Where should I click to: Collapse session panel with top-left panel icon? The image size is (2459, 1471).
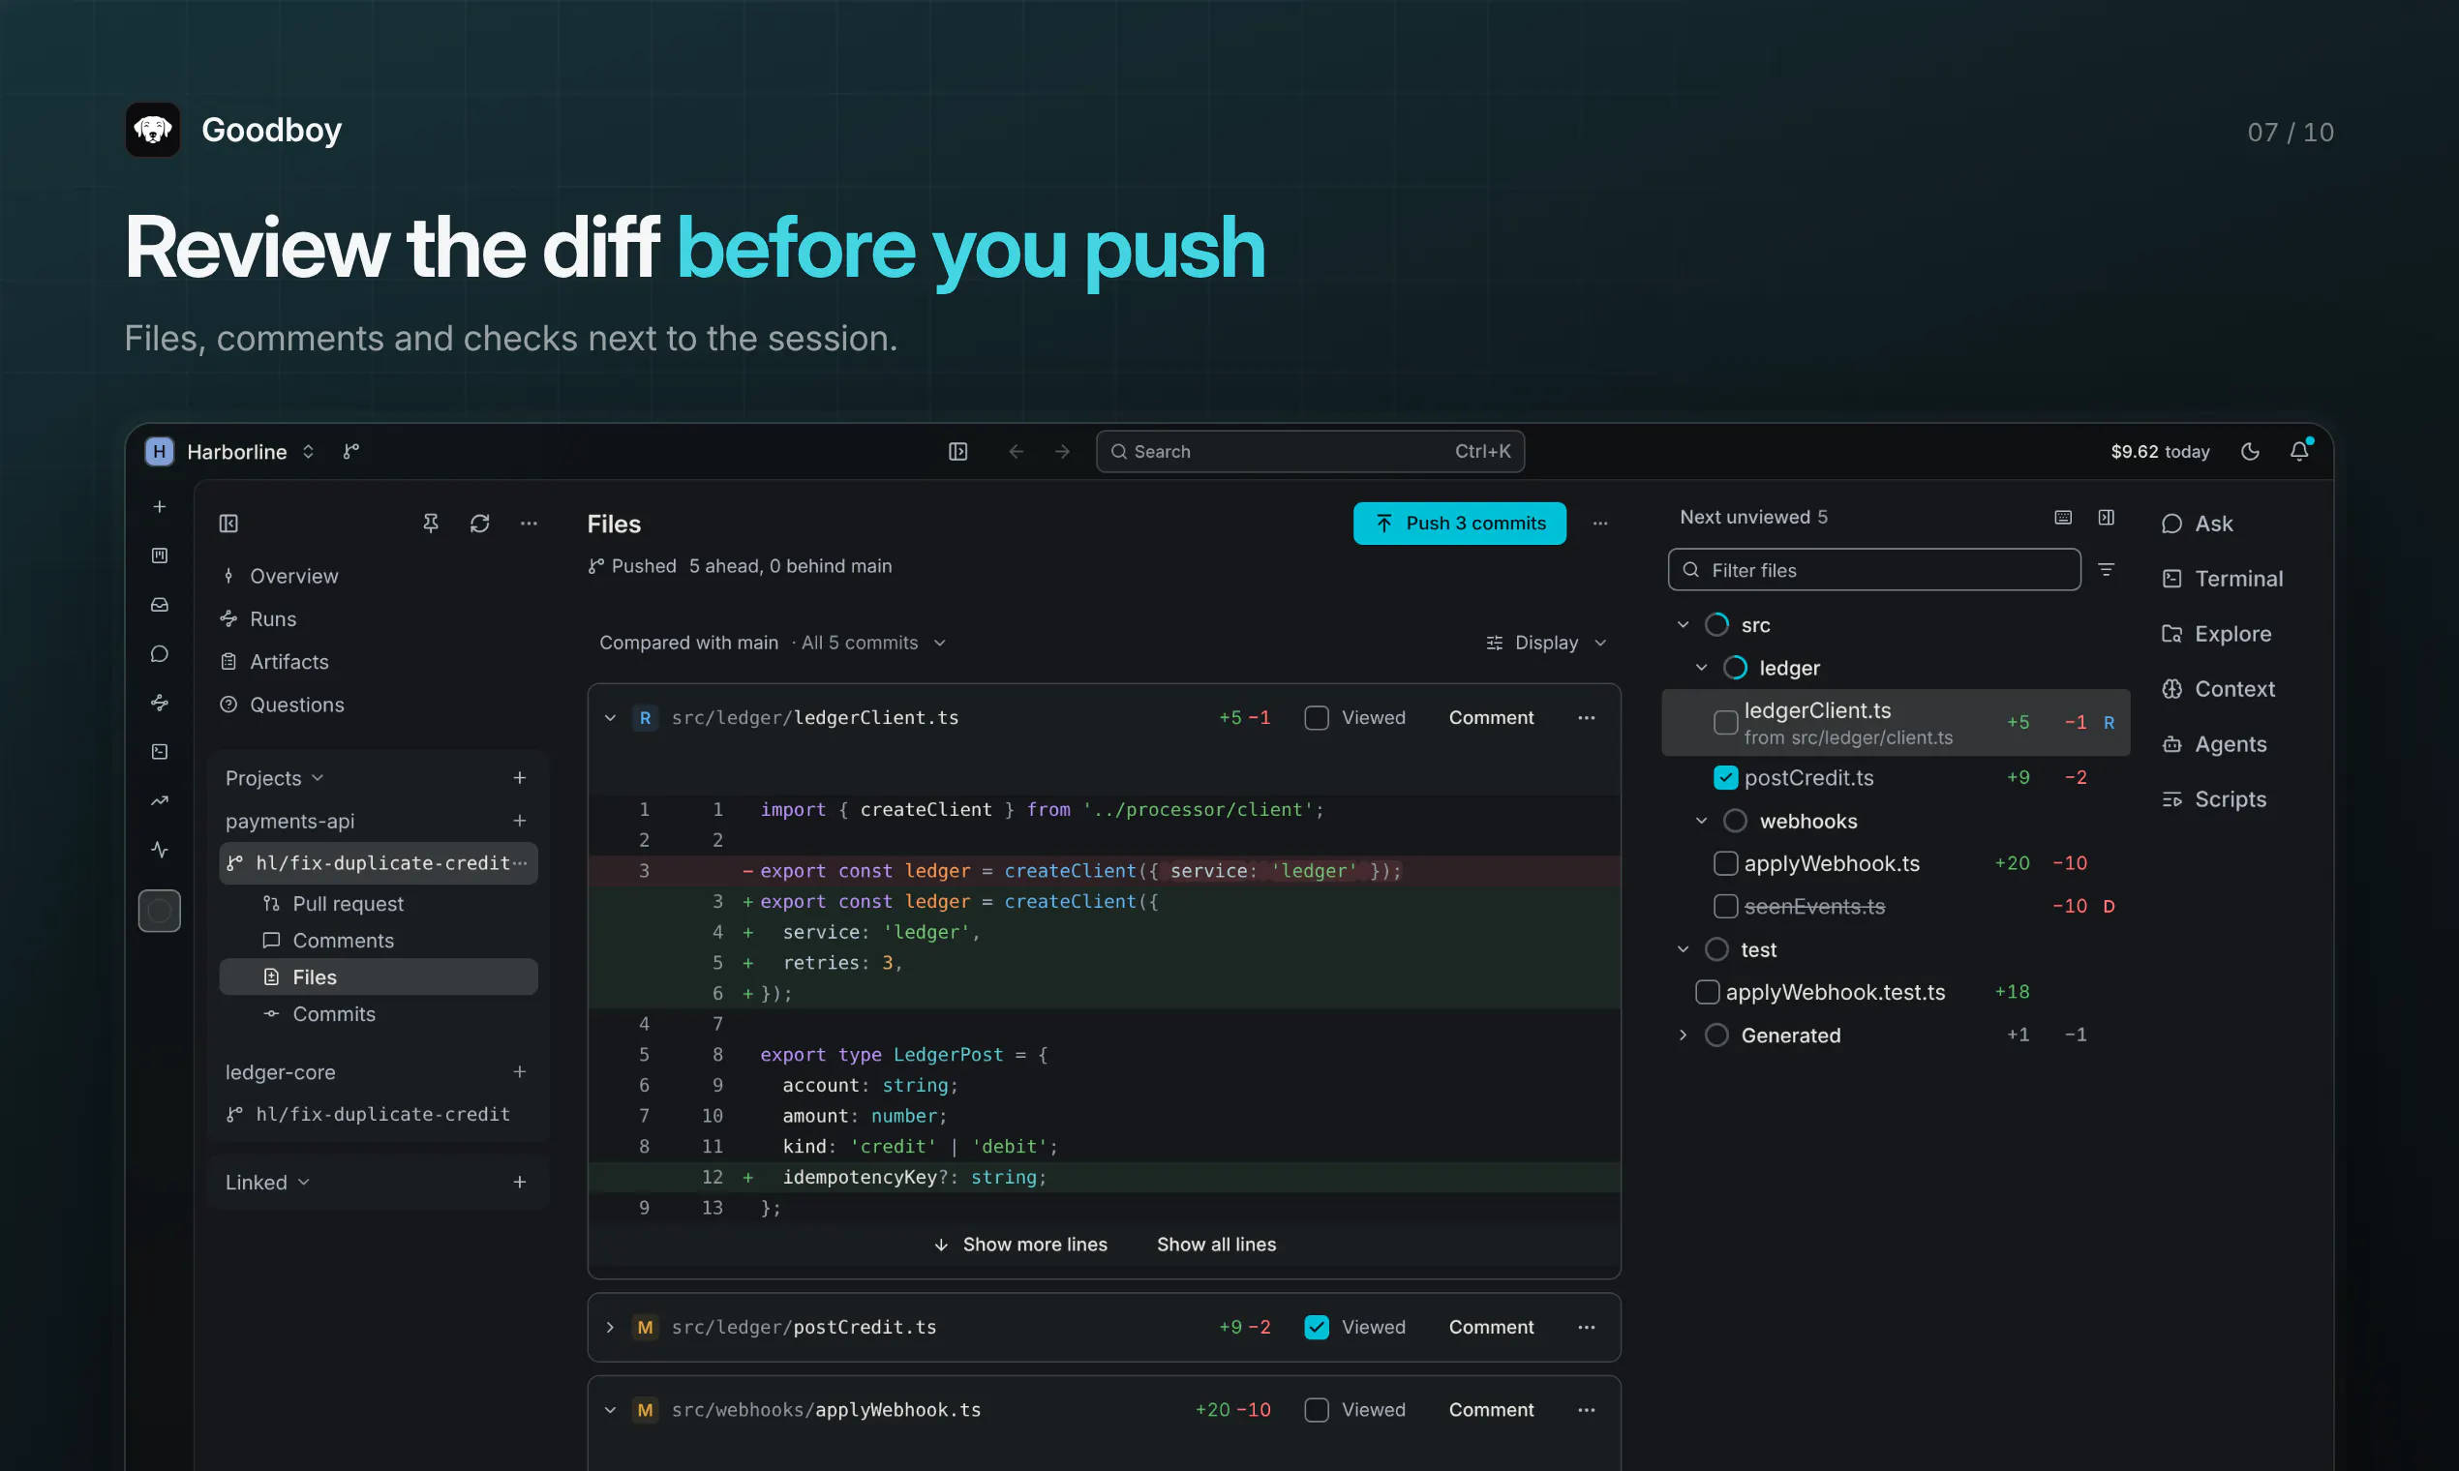[228, 523]
